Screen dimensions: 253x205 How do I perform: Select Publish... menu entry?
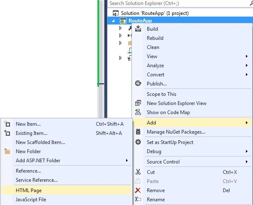click(x=192, y=83)
